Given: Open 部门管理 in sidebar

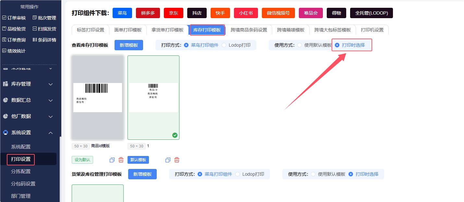Looking at the screenshot, I should tap(21, 196).
